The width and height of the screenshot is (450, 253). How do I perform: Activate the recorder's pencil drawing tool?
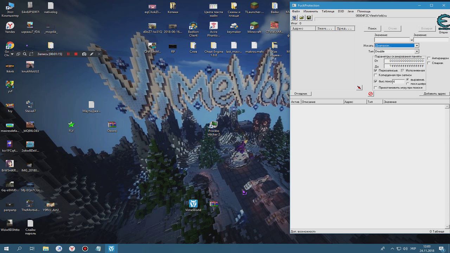(x=92, y=54)
